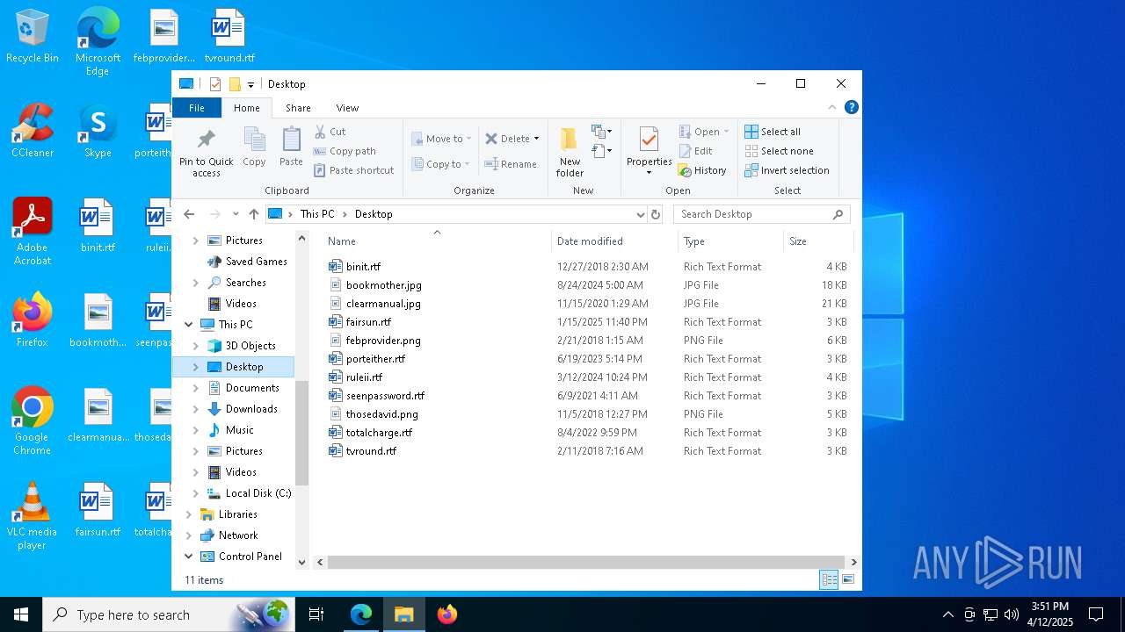Sort by the Name column header

pyautogui.click(x=437, y=241)
